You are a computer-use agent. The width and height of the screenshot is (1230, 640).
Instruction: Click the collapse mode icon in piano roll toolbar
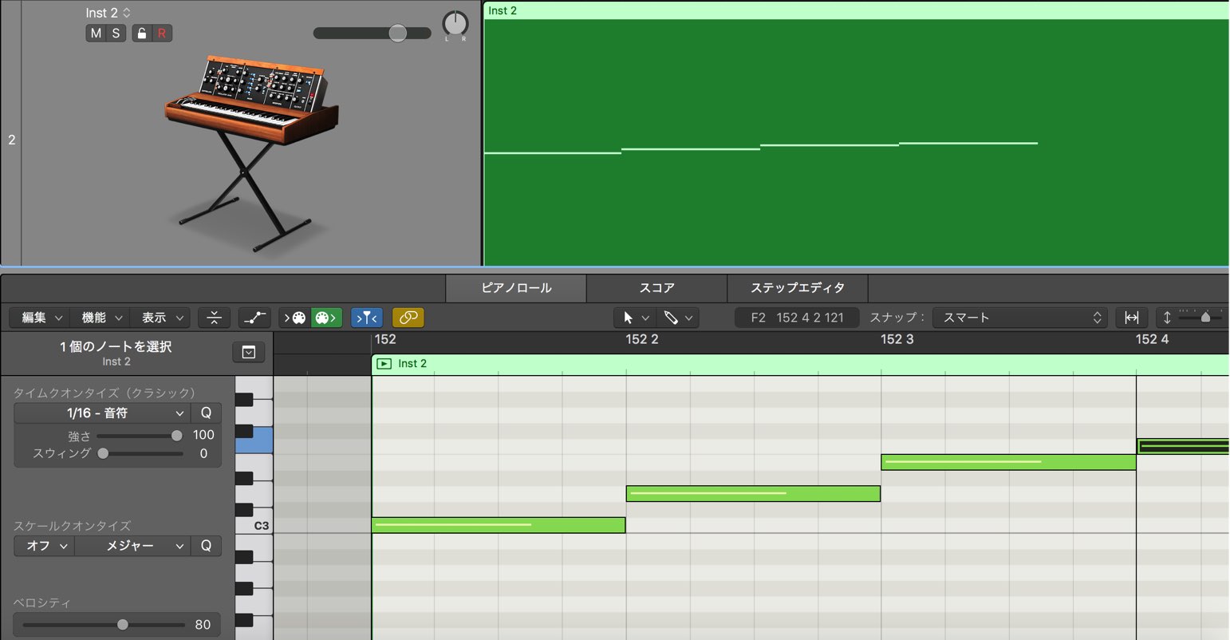(214, 318)
